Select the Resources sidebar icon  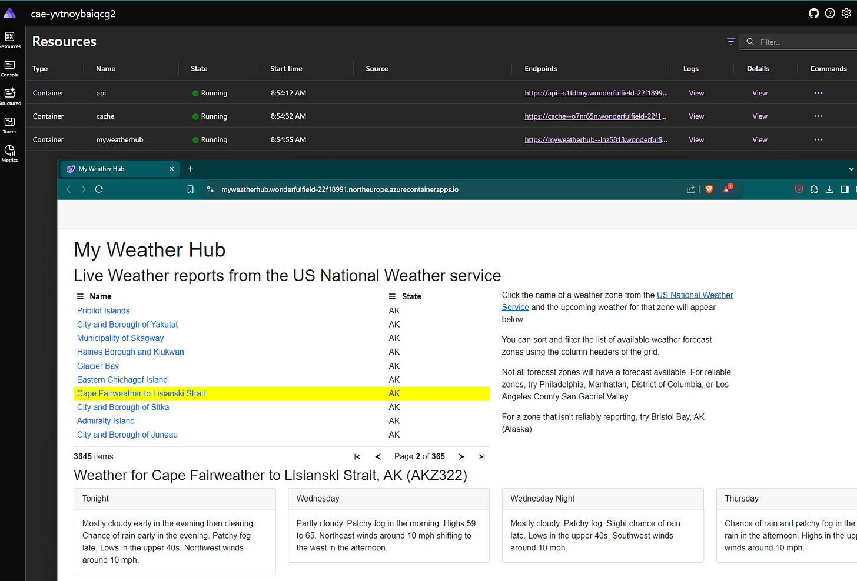[9, 38]
